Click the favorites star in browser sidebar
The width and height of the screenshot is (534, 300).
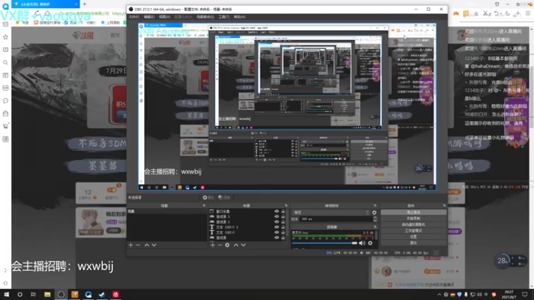(5, 37)
